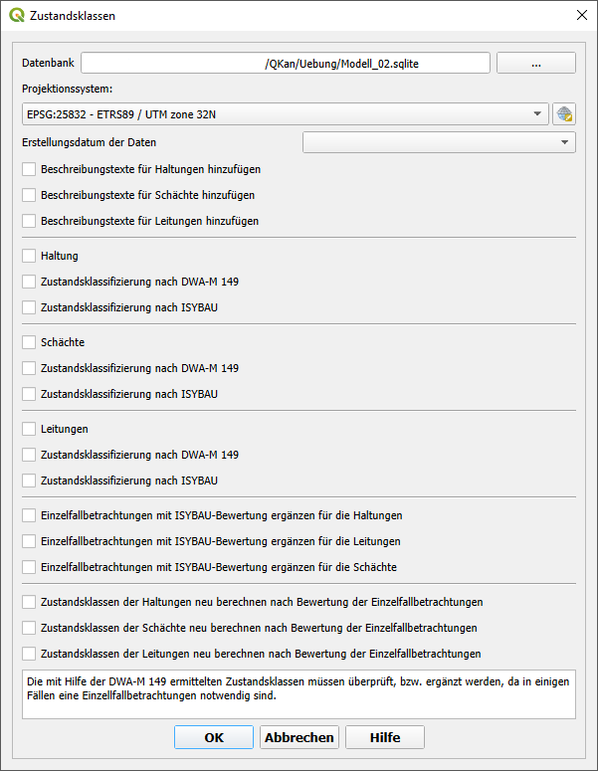Browse for database with the ... button

point(535,63)
